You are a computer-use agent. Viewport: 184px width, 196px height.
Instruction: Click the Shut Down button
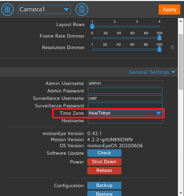coord(104,162)
